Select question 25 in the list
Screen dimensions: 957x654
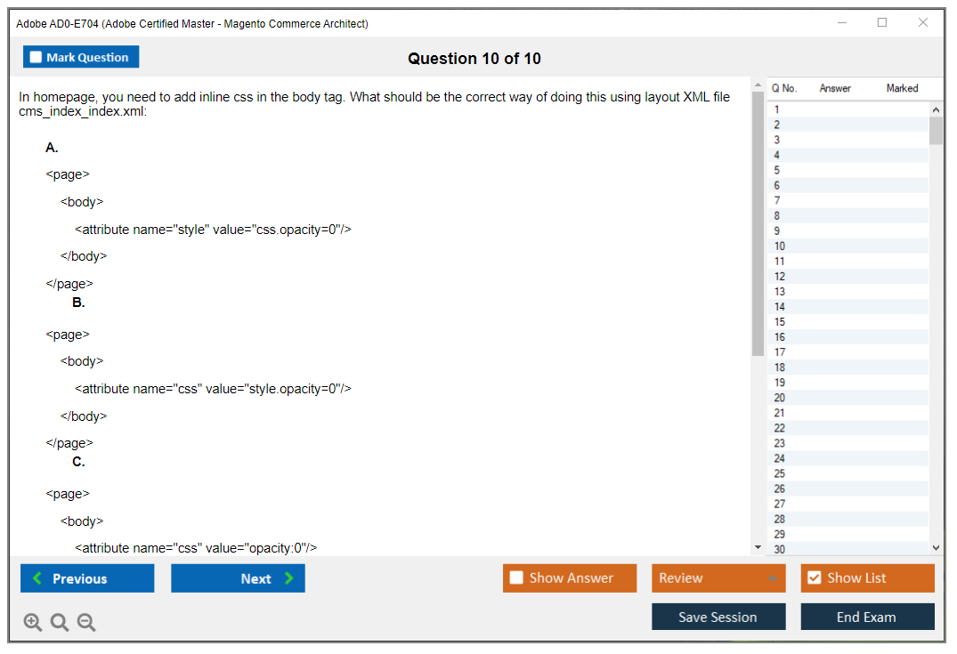(x=780, y=473)
